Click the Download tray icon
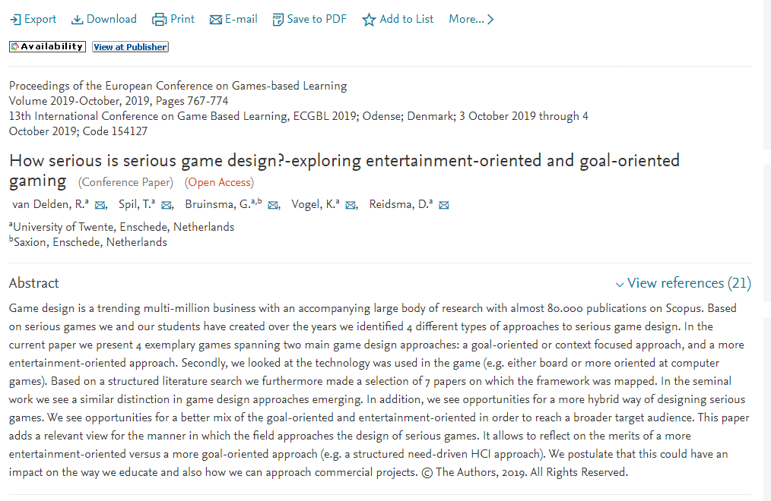 coord(77,20)
